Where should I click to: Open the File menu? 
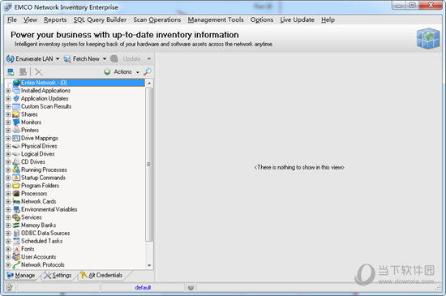(x=12, y=19)
